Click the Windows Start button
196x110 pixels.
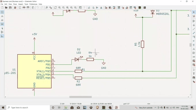coord(3,107)
